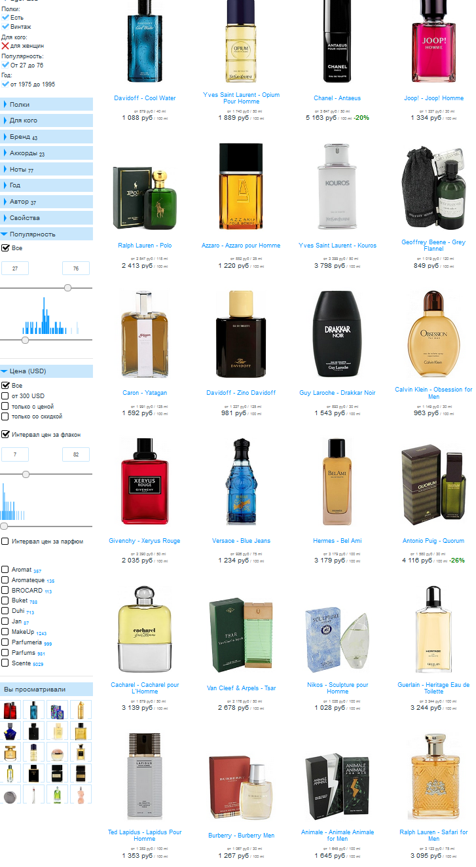This screenshot has width=476, height=867.
Task: Focus price maximum field showing 82
Action: click(x=76, y=454)
